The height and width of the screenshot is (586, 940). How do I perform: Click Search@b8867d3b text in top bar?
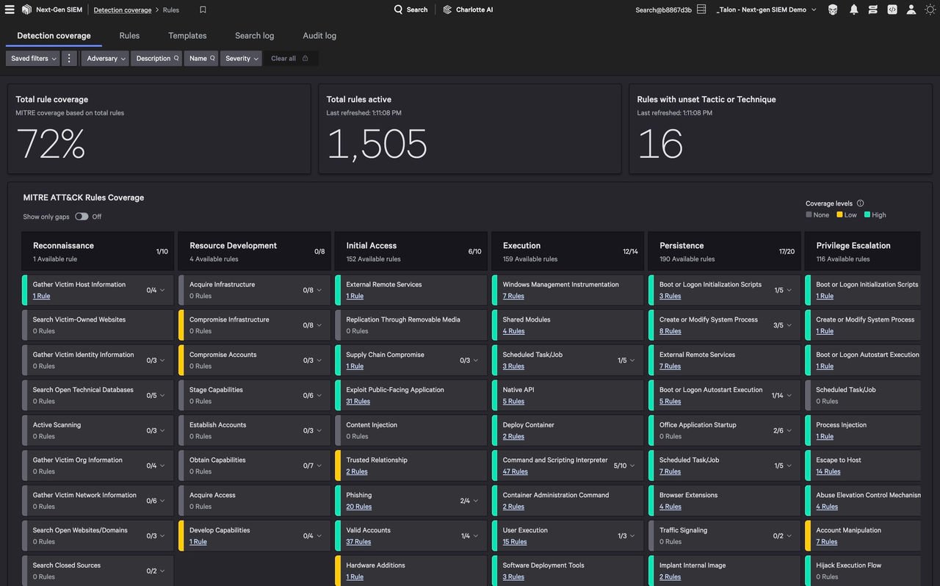tap(663, 10)
